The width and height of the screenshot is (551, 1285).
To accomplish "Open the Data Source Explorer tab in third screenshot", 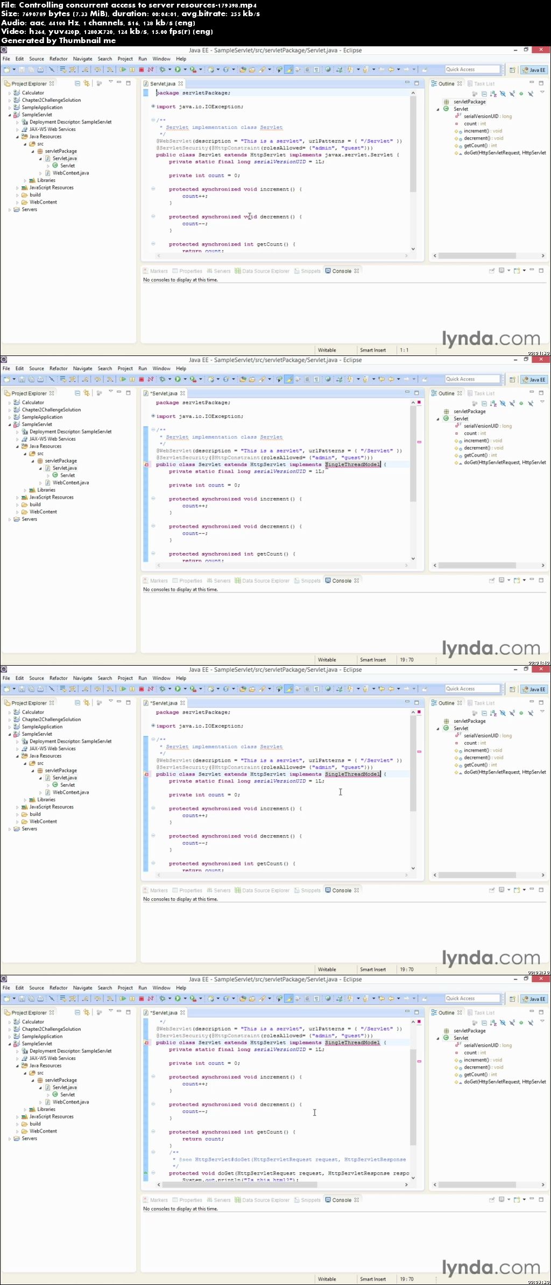I will 262,890.
